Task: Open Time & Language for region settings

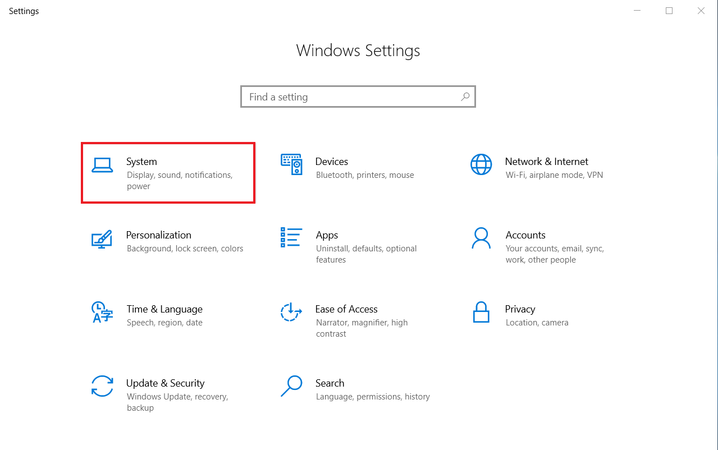Action: tap(163, 314)
